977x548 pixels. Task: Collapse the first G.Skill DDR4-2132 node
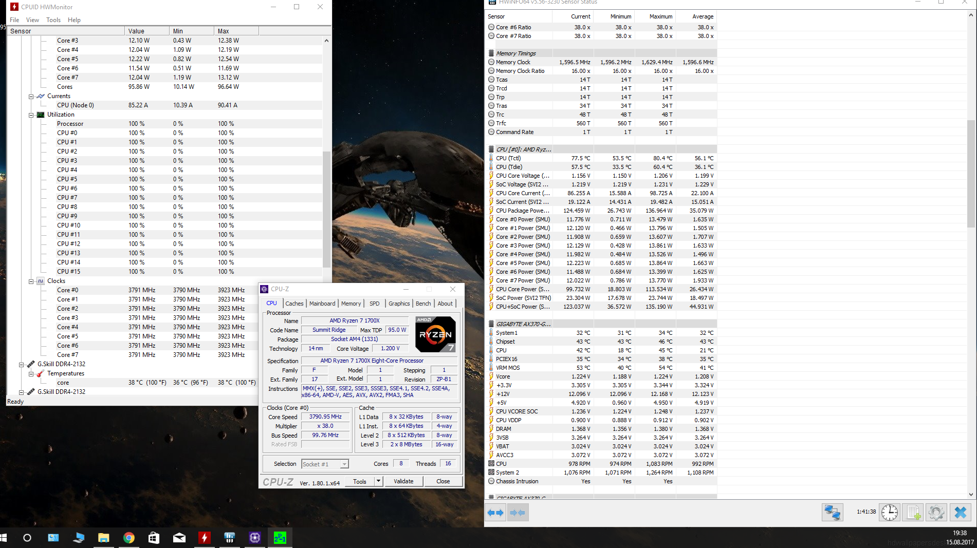[x=22, y=365]
